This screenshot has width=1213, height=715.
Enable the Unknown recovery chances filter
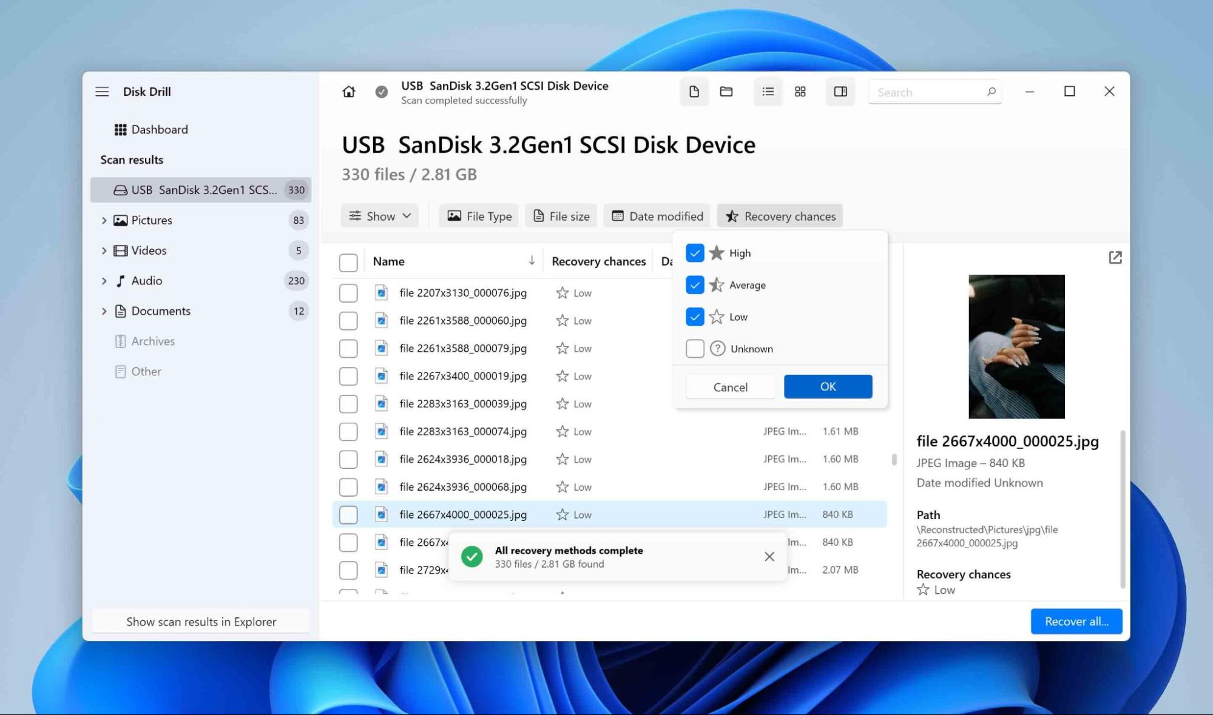click(695, 349)
